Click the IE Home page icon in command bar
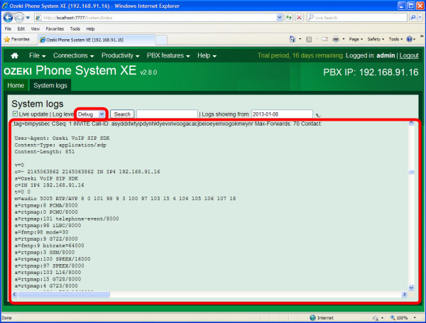This screenshot has height=323, width=426. 292,39
